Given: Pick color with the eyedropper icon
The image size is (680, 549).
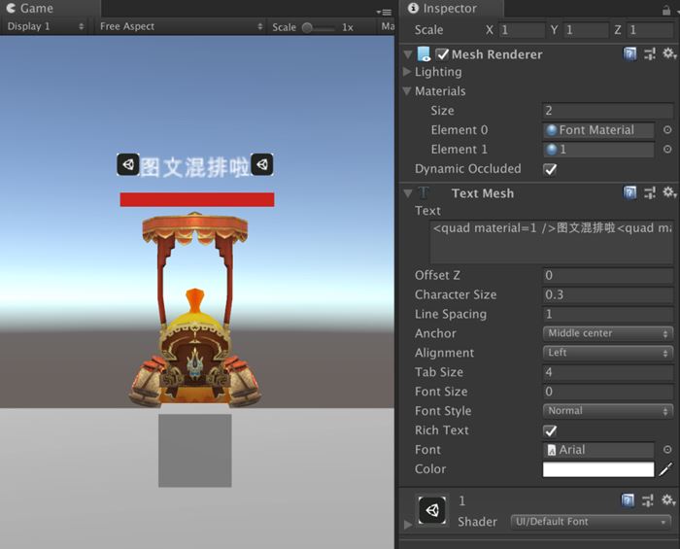Looking at the screenshot, I should (x=666, y=469).
